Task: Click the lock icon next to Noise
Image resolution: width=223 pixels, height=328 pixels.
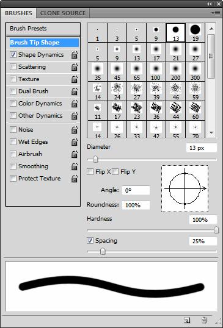Action: [x=75, y=130]
